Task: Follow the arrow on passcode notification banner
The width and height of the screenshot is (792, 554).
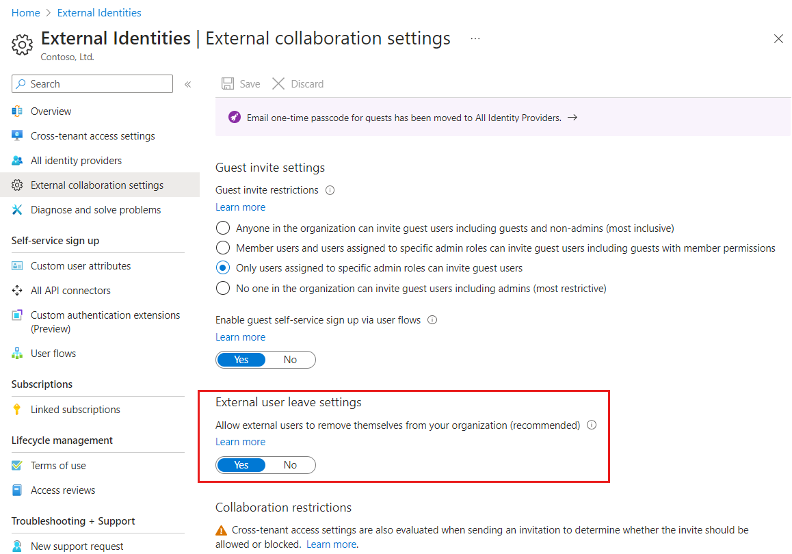Action: coord(572,118)
